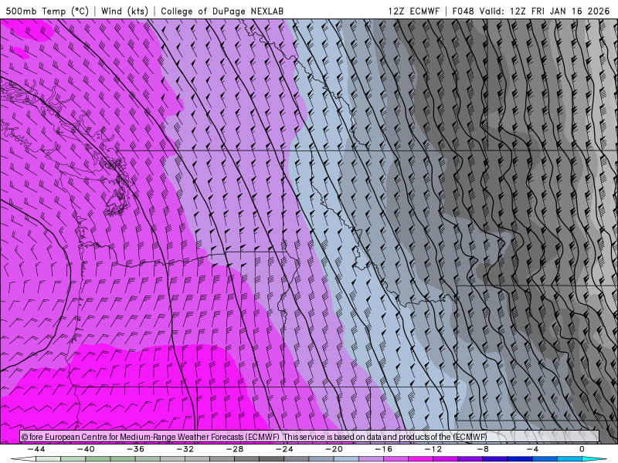Click the ECMWF copyright attribution text

(x=151, y=437)
